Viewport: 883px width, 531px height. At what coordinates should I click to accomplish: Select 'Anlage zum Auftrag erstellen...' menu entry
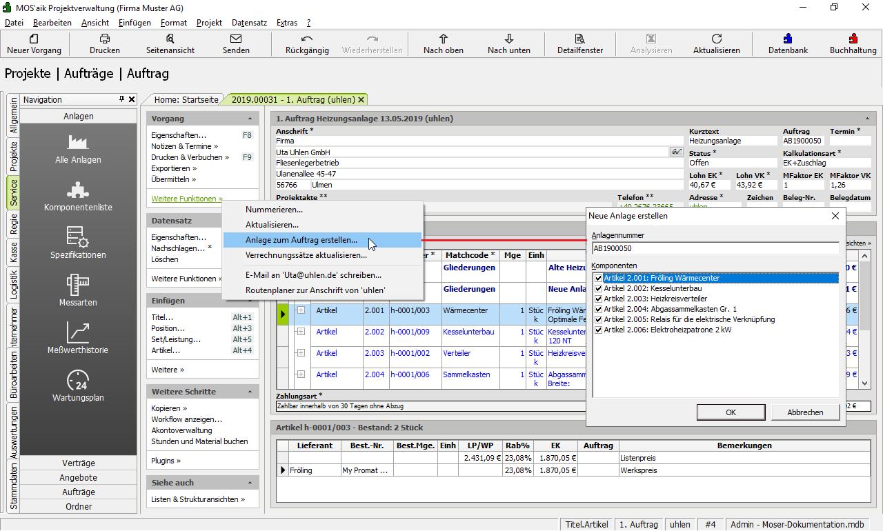click(x=301, y=240)
